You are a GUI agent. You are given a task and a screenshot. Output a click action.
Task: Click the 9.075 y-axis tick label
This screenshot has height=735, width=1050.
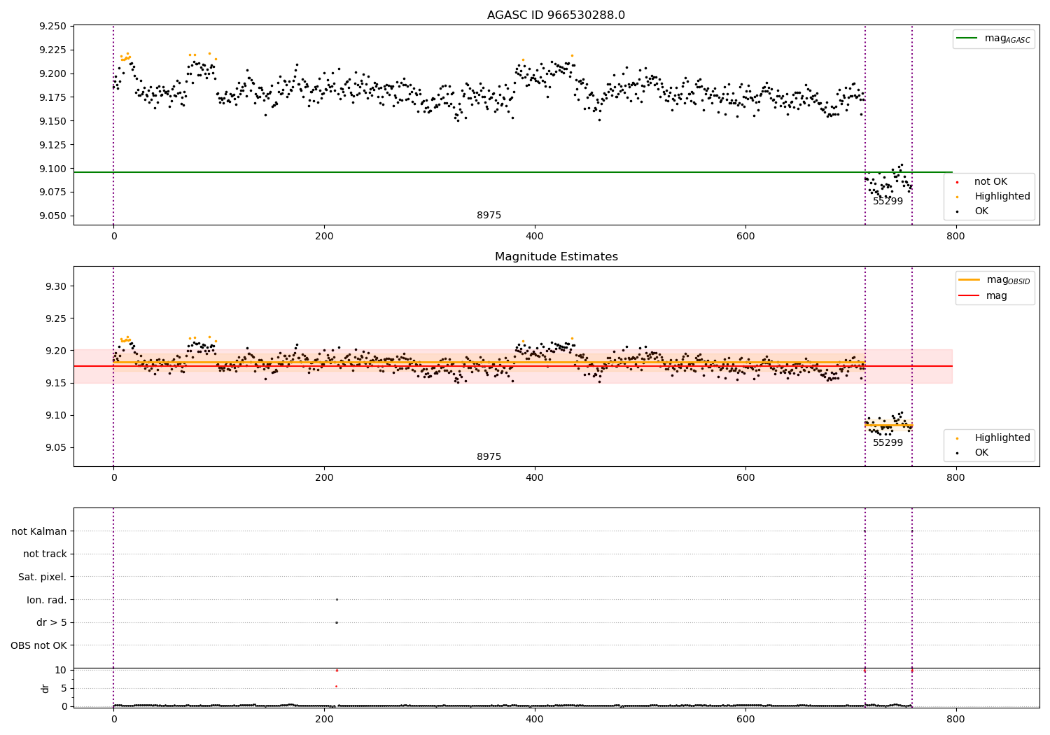point(52,192)
